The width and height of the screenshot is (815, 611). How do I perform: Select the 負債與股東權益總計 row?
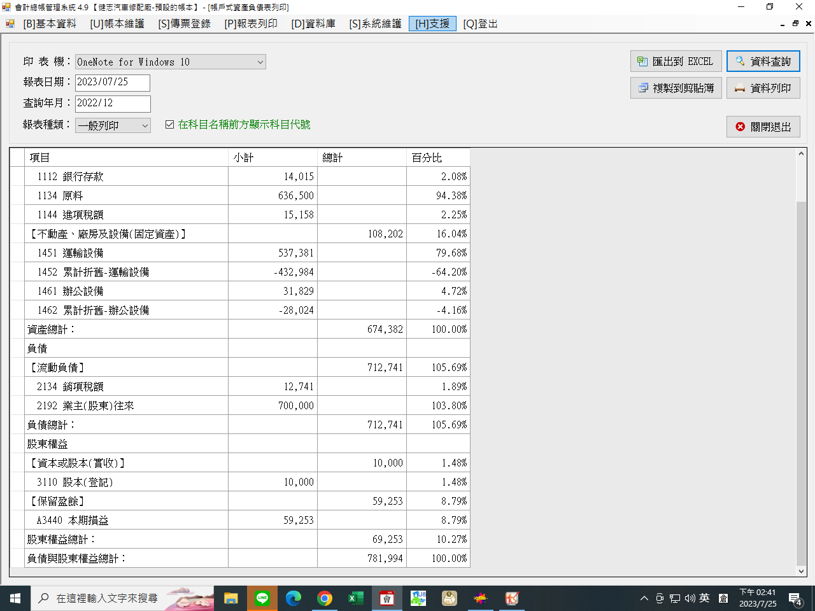(x=241, y=558)
